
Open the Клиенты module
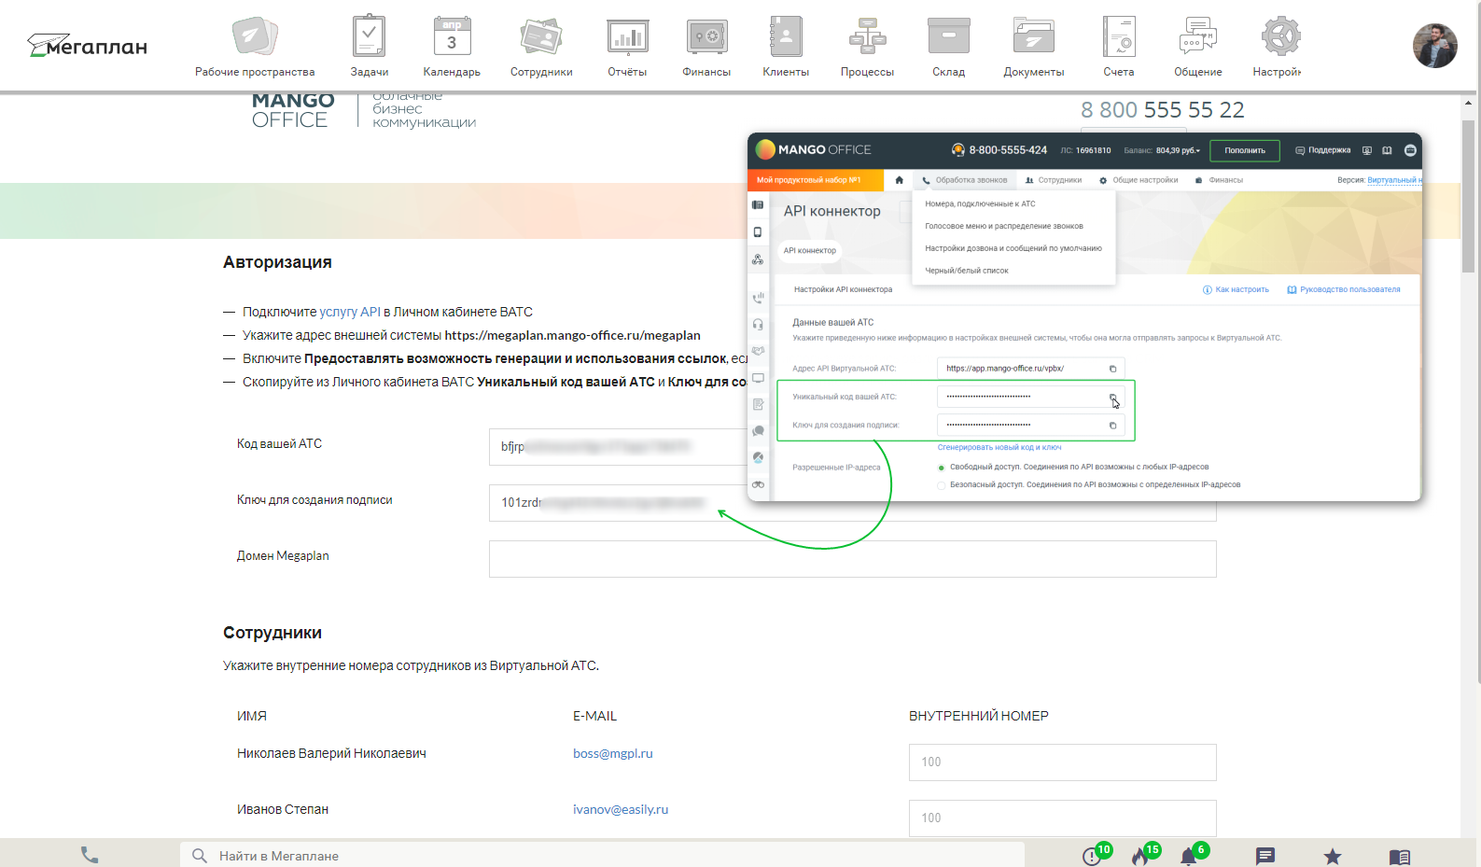786,46
